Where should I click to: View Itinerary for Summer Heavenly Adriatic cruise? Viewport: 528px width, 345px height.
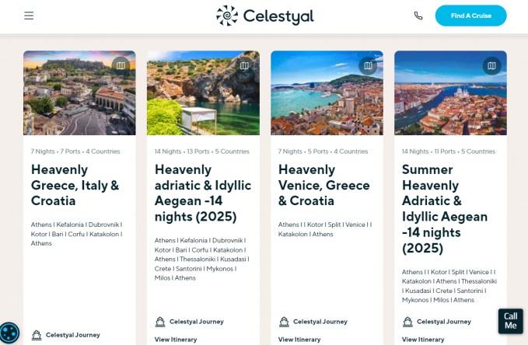click(x=423, y=340)
